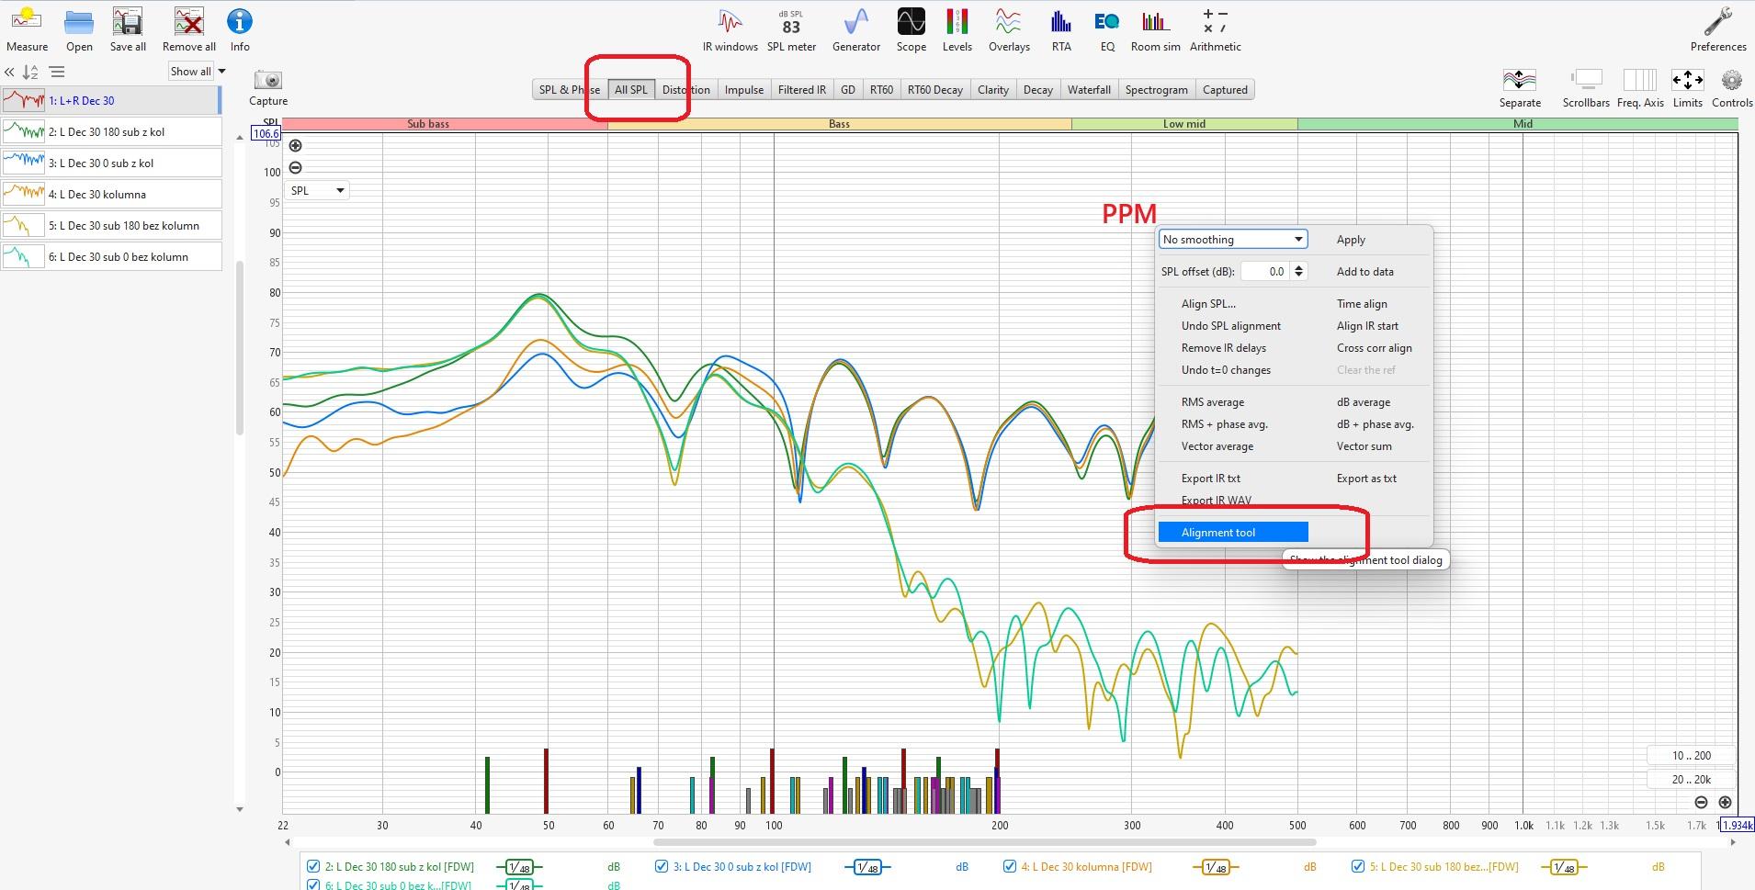Open the Show all dropdown
Screen dimensions: 1755x890
(x=197, y=72)
